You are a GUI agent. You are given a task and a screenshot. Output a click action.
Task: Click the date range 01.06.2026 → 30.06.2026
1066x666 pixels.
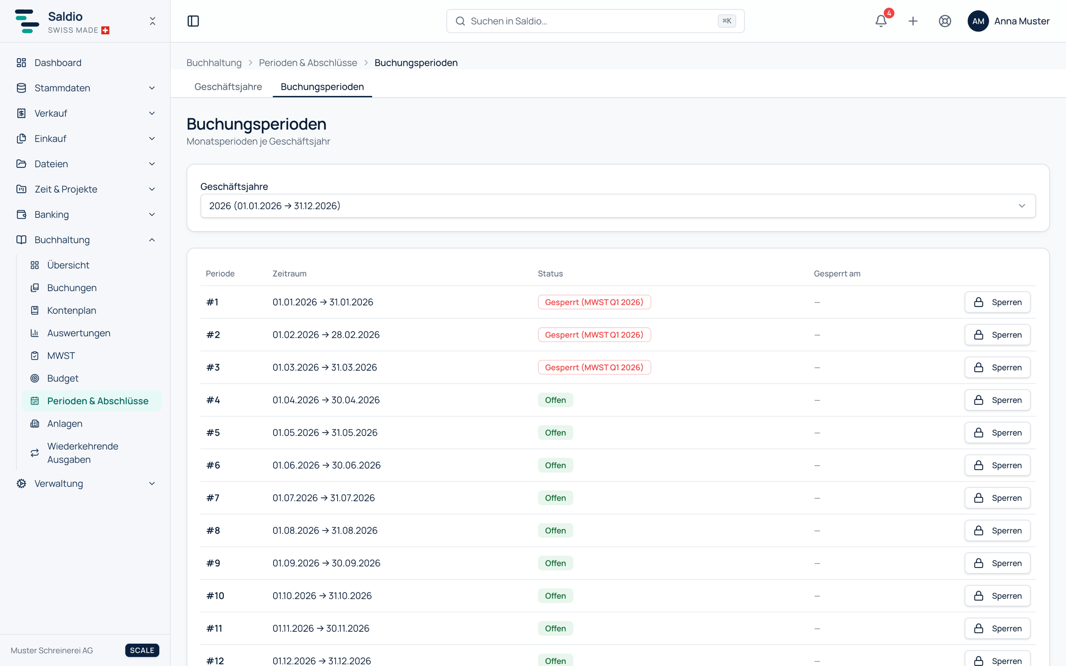pyautogui.click(x=326, y=465)
